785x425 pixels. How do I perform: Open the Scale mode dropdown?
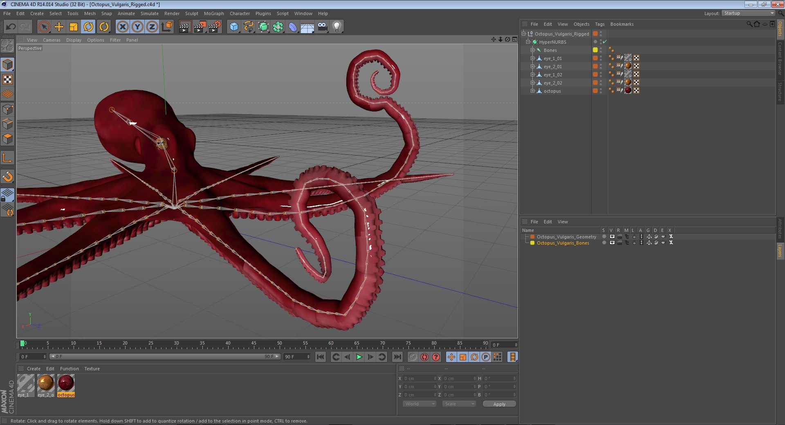(459, 404)
